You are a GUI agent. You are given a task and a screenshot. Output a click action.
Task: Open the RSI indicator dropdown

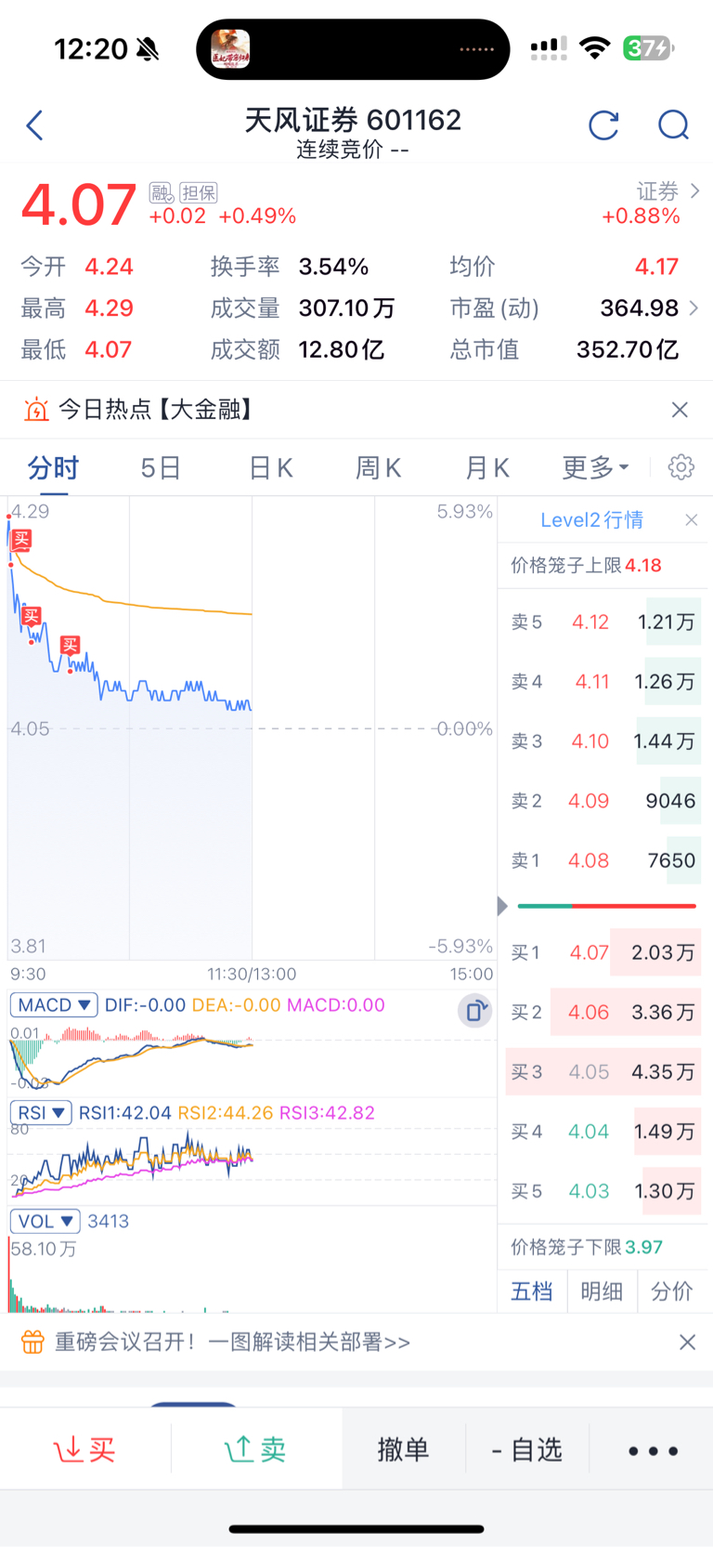tap(41, 1112)
